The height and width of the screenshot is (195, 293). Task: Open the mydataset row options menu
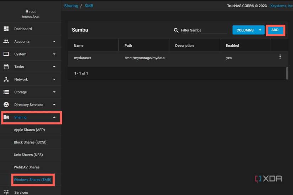tap(280, 57)
